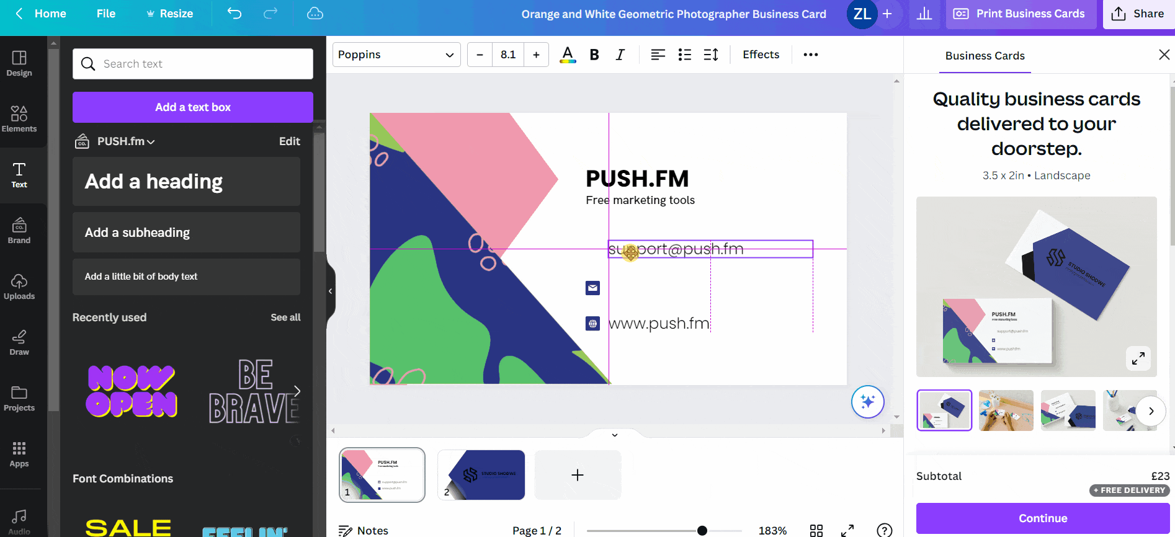
Task: Select page 1 thumbnail
Action: (382, 475)
